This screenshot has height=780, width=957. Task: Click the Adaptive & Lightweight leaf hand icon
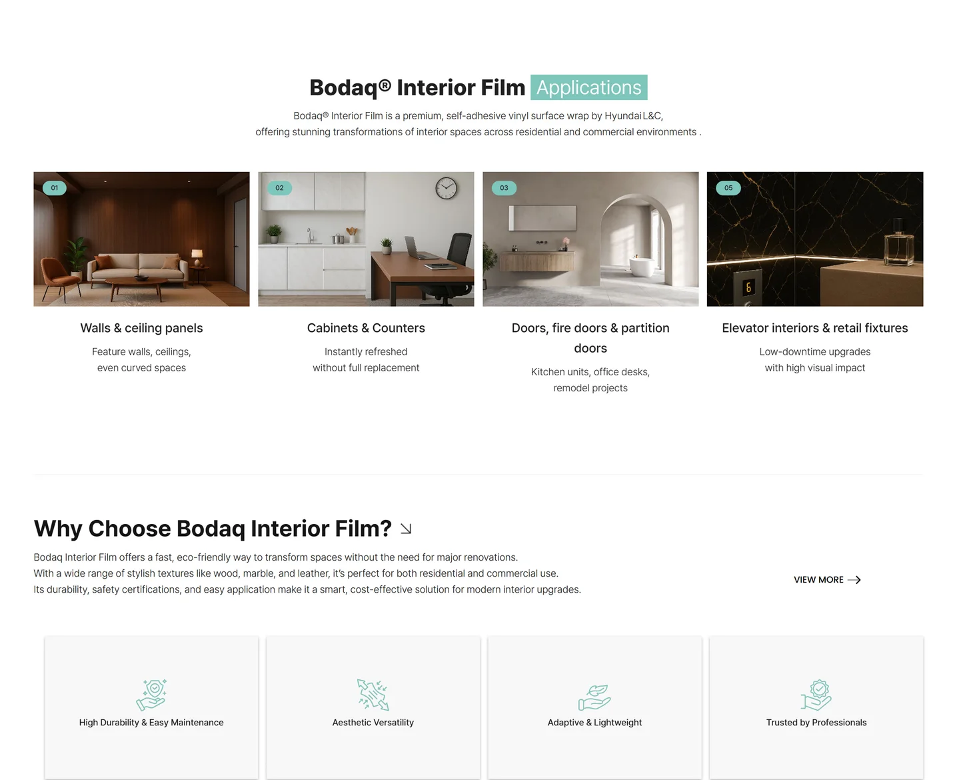594,697
